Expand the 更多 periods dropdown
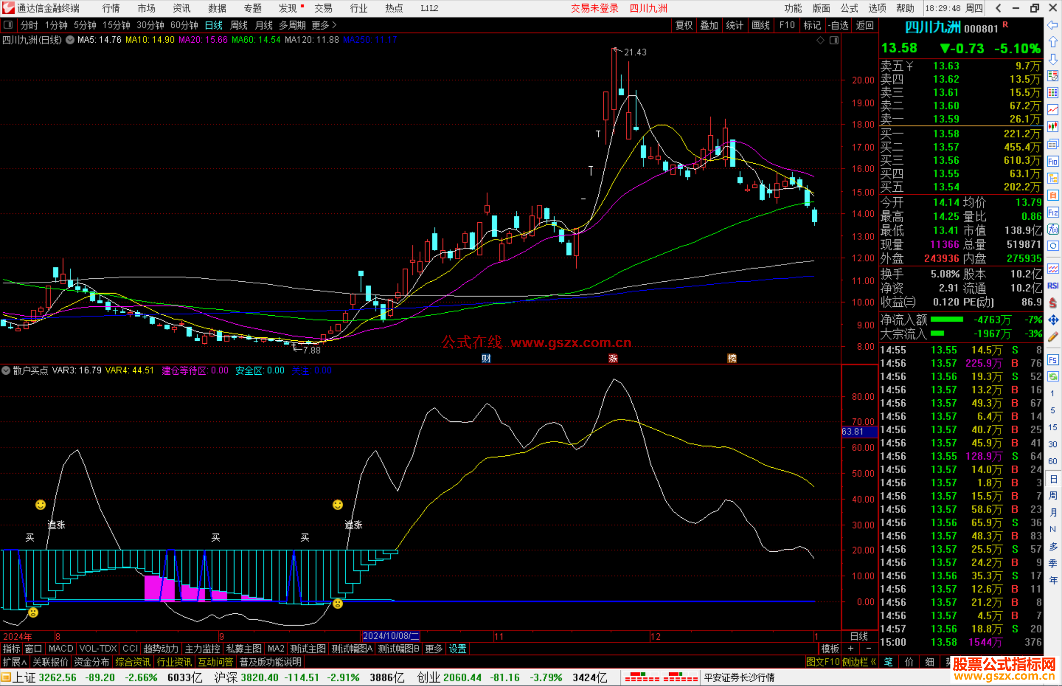 (324, 25)
